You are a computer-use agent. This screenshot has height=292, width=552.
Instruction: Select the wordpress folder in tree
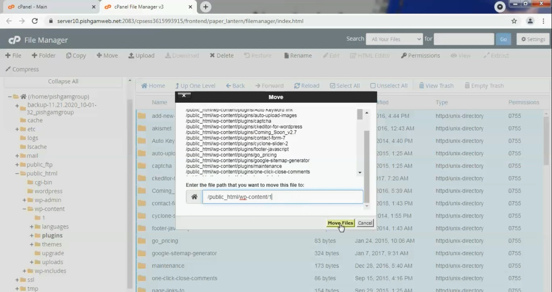pyautogui.click(x=48, y=191)
